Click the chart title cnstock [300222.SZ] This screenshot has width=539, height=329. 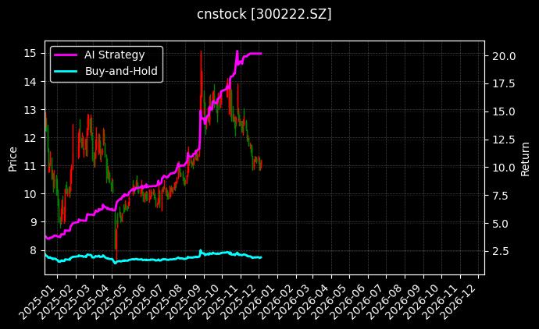(264, 14)
